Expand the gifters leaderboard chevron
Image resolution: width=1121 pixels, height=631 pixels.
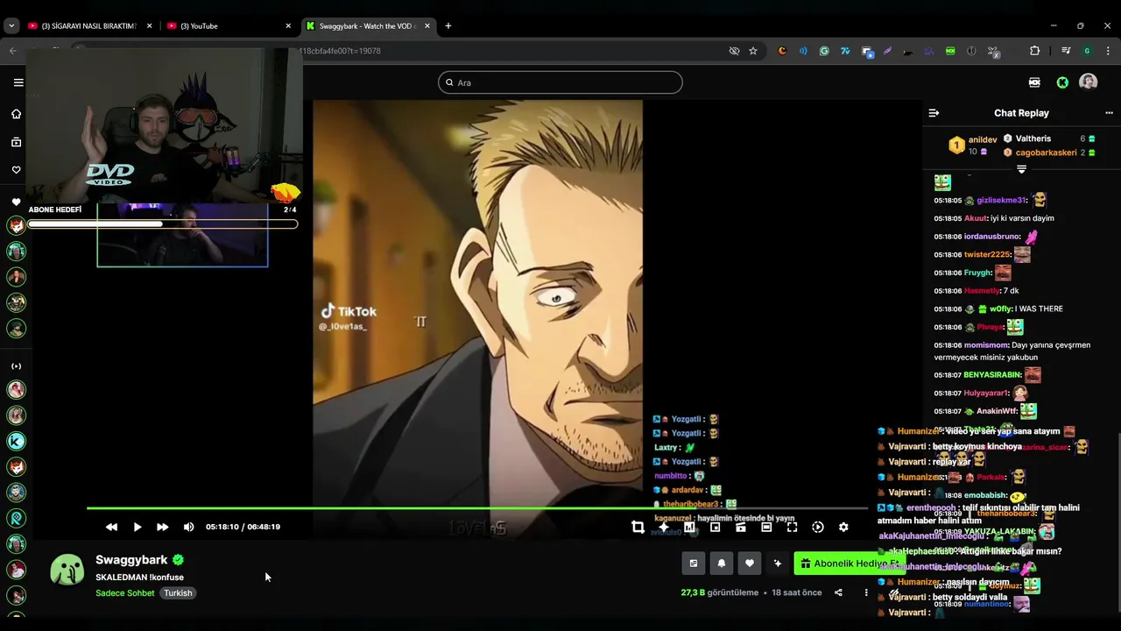pos(1021,169)
